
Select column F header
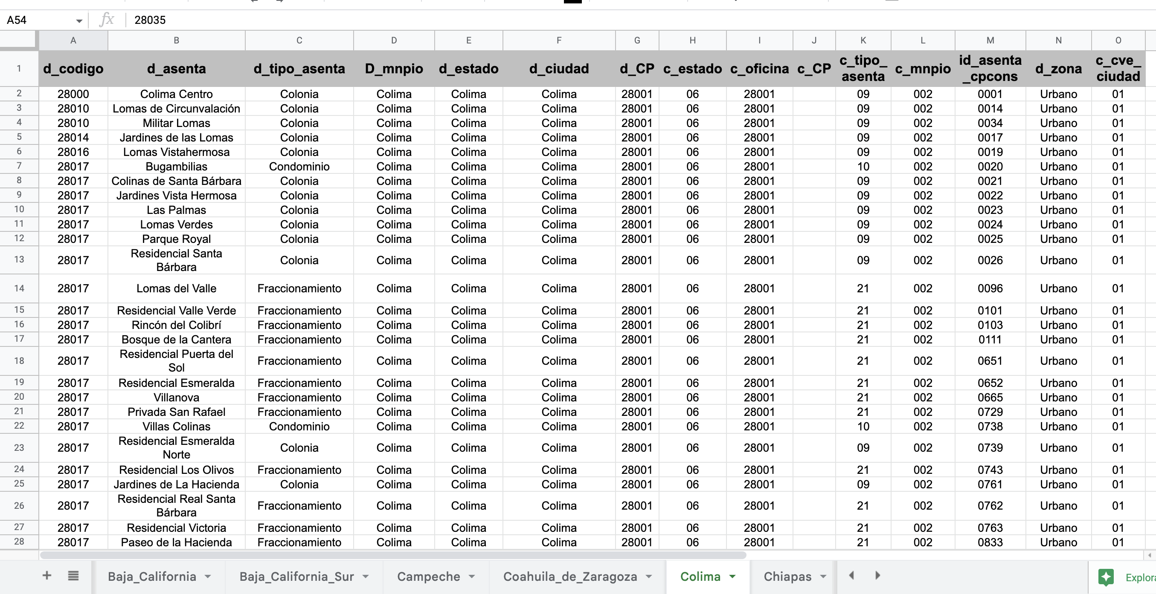(559, 40)
